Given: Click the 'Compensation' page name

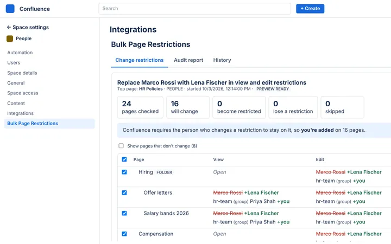Looking at the screenshot, I should pos(156,234).
